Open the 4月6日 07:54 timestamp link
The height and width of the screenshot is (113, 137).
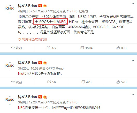[27, 11]
